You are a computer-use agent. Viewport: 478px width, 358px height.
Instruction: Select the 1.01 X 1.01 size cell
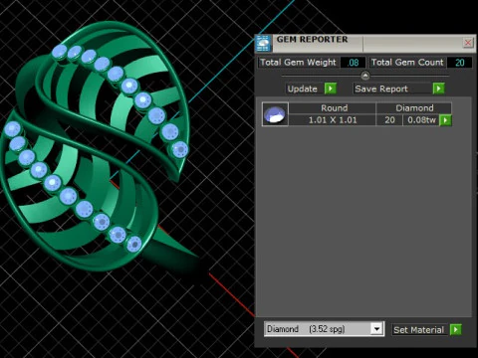(x=333, y=120)
